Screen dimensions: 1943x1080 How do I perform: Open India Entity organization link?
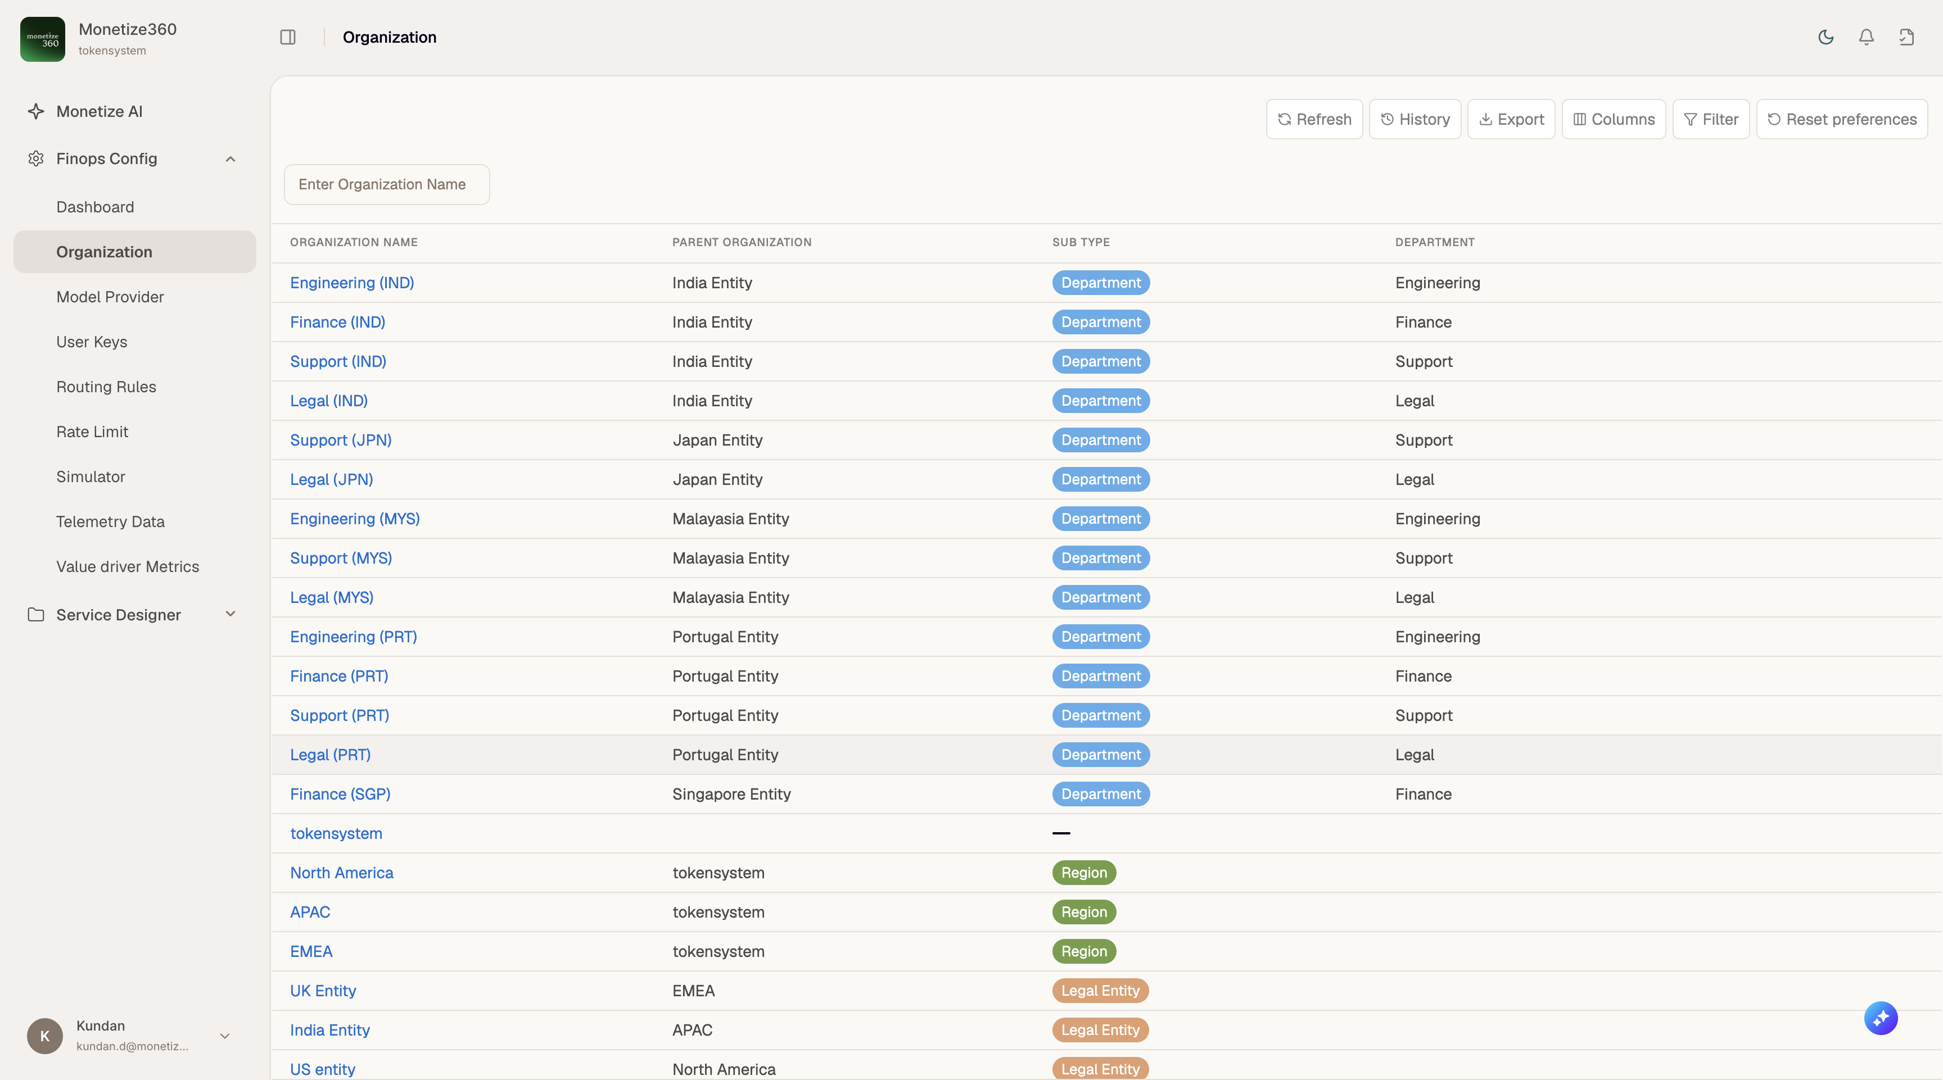click(329, 1029)
